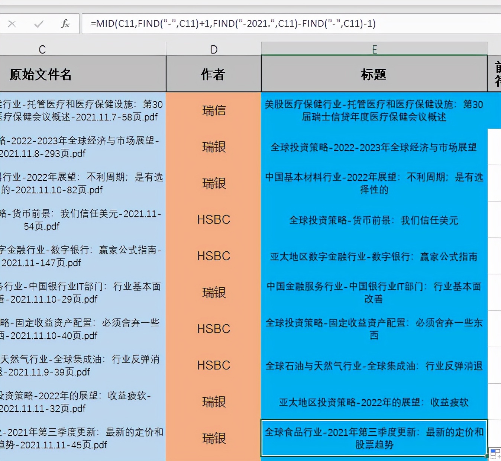501x461 pixels.
Task: Select the first HSBC author cell
Action: pyautogui.click(x=213, y=219)
